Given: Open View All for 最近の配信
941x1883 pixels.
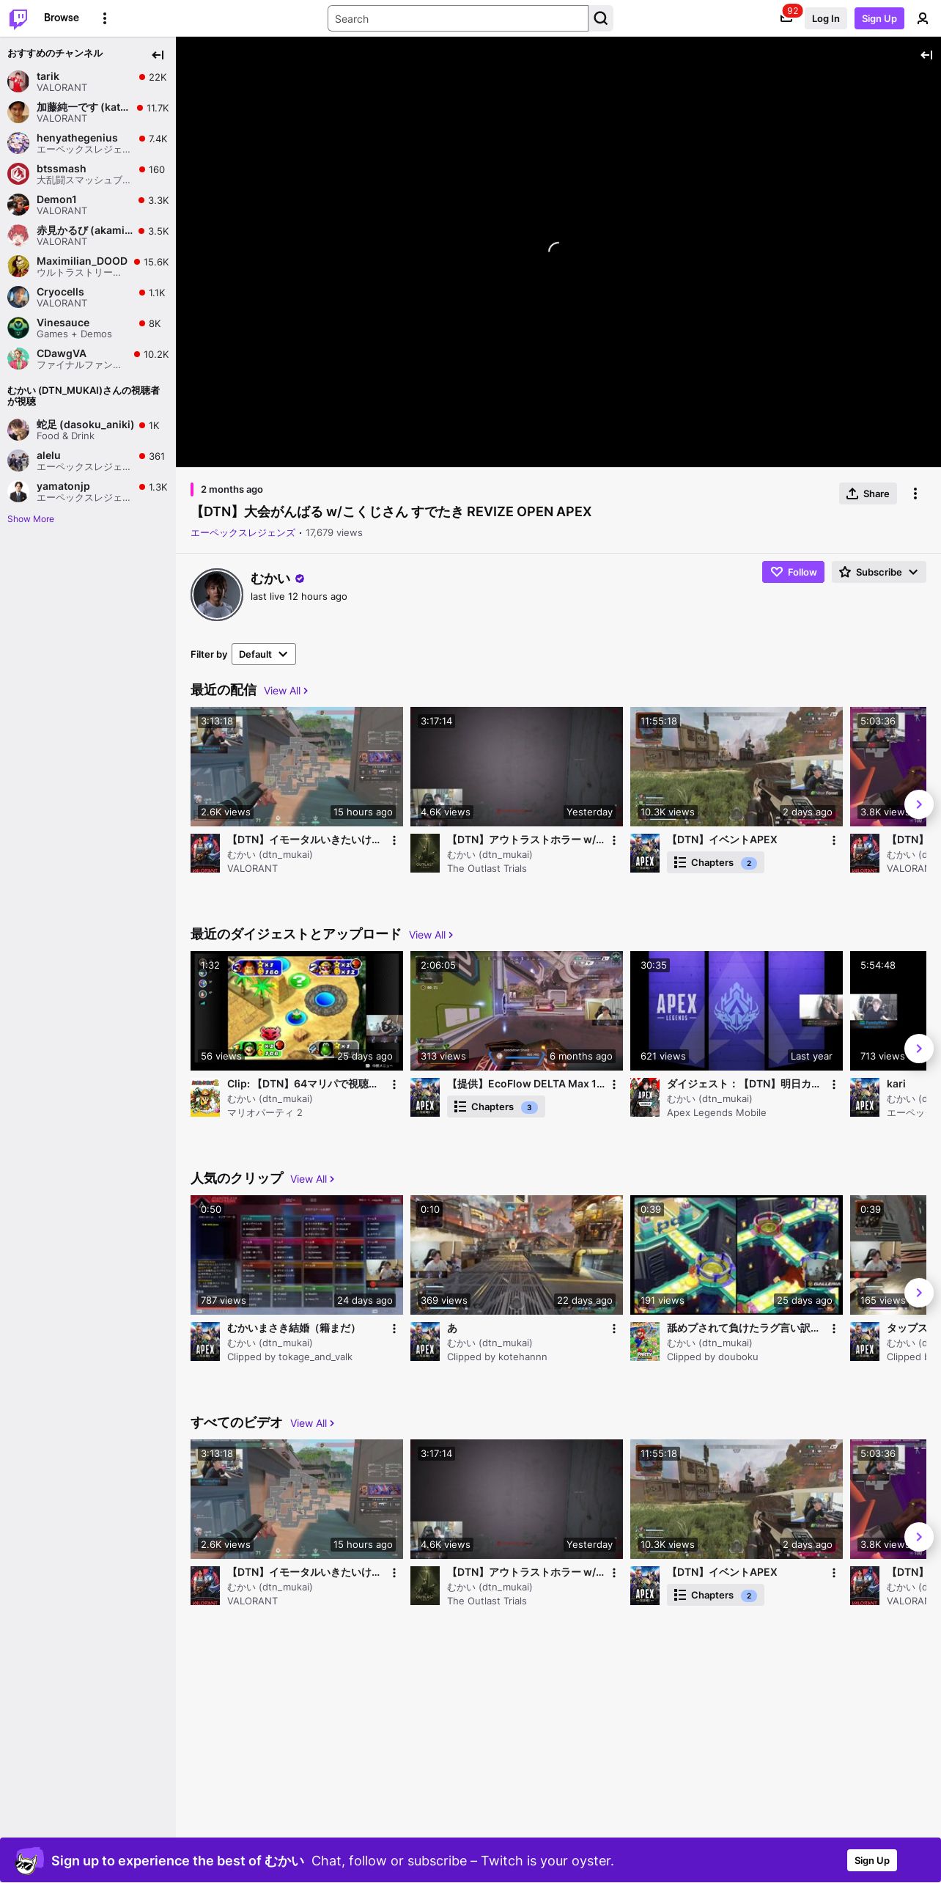Looking at the screenshot, I should (286, 691).
